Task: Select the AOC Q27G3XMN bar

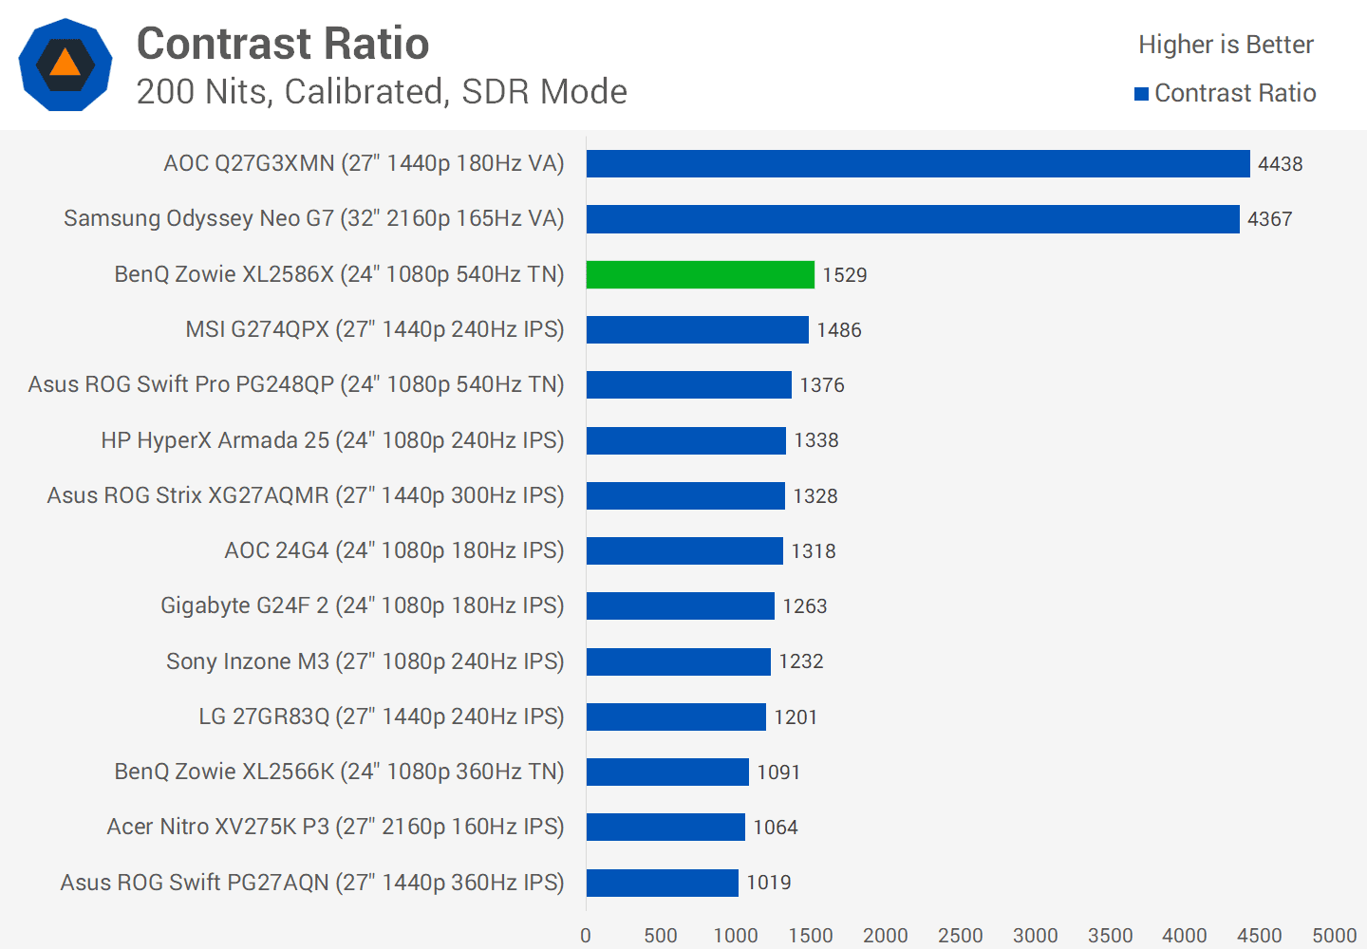Action: coord(917,163)
